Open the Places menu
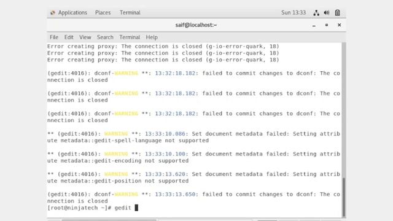The image size is (393, 221). tap(103, 12)
